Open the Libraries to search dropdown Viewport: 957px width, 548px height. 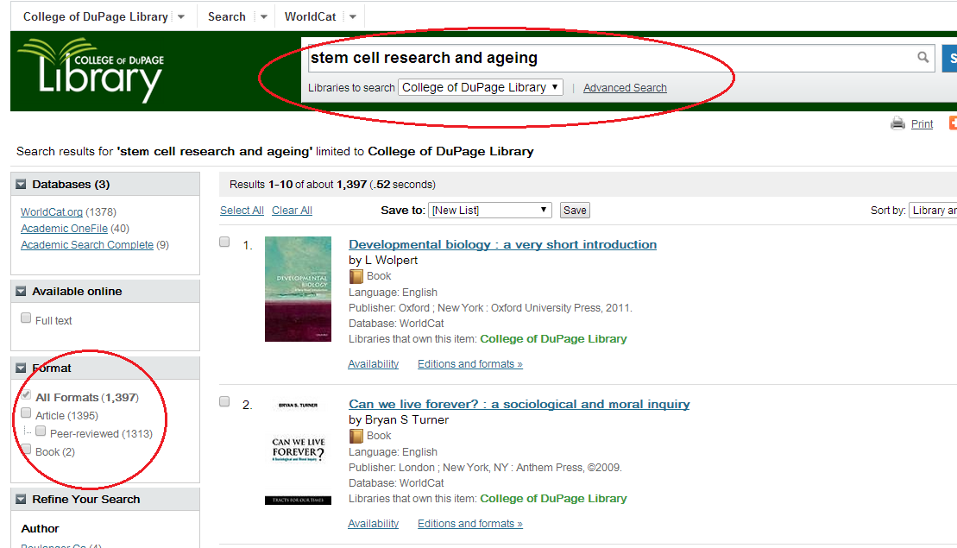[481, 87]
